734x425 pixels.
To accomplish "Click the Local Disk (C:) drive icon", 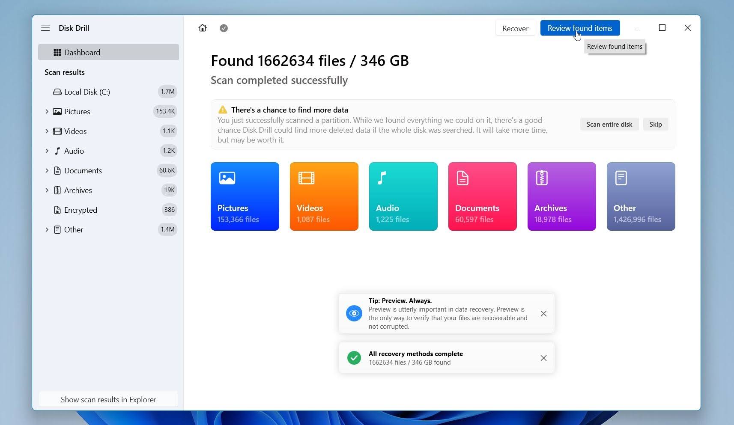I will point(57,92).
